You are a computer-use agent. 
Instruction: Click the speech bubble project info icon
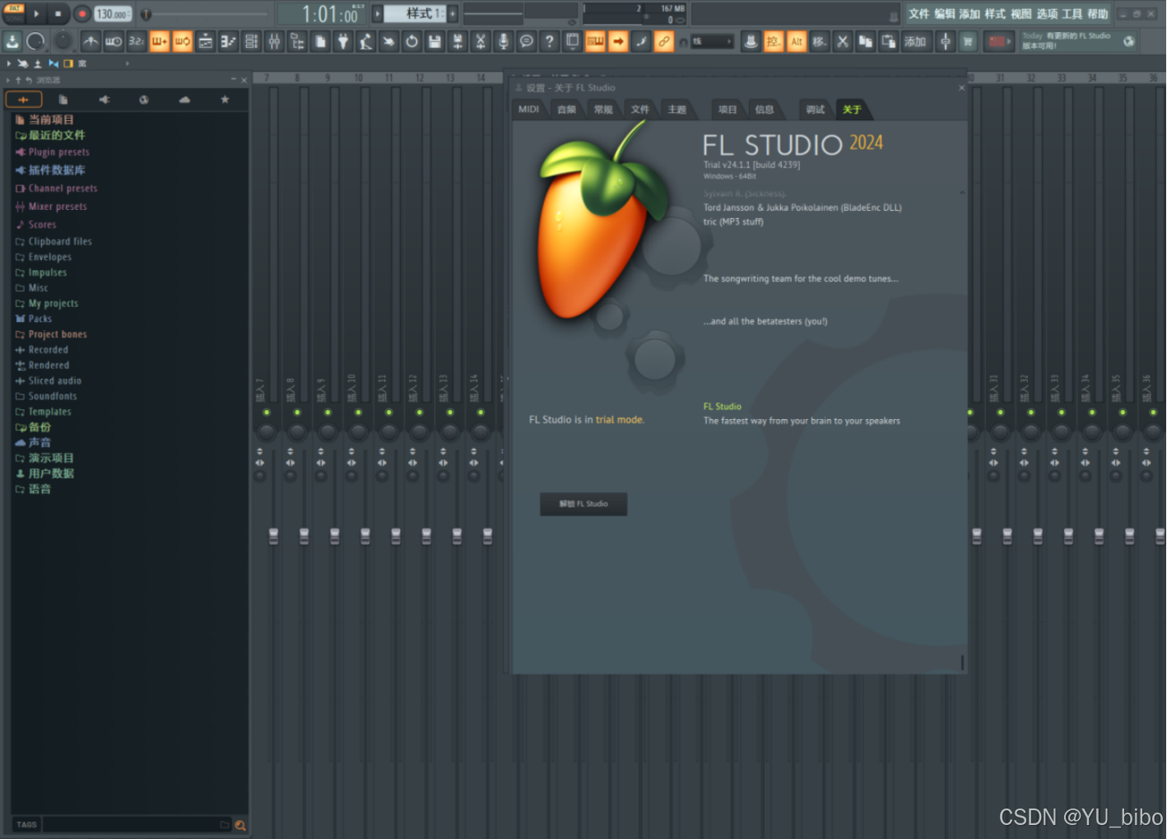point(527,41)
